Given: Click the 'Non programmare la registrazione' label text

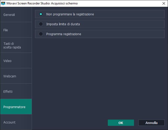Looking at the screenshot, I should (x=70, y=14).
